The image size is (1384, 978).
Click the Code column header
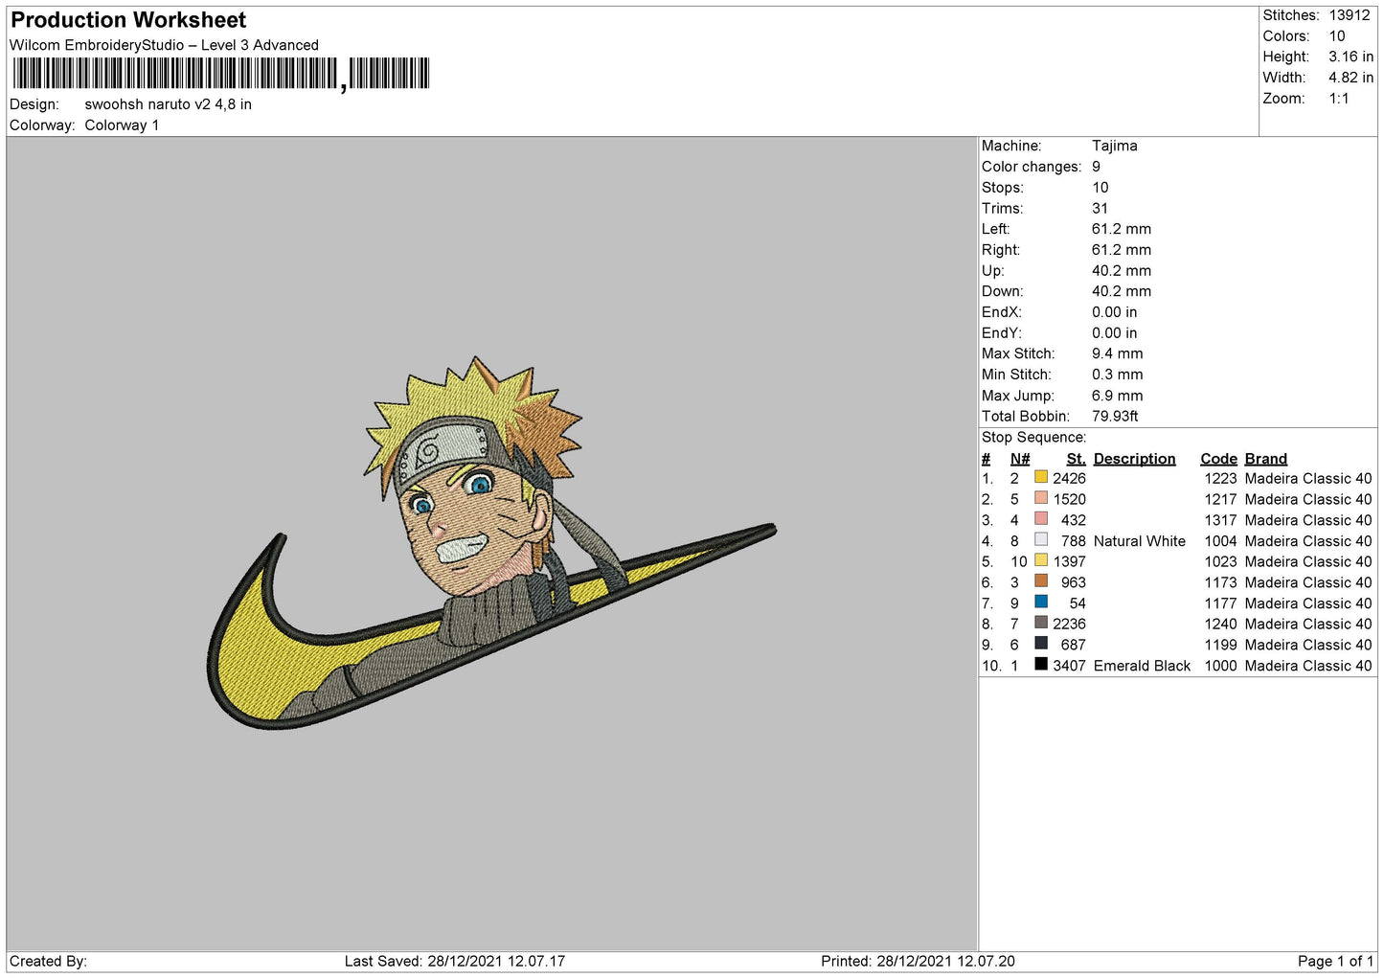click(1218, 459)
